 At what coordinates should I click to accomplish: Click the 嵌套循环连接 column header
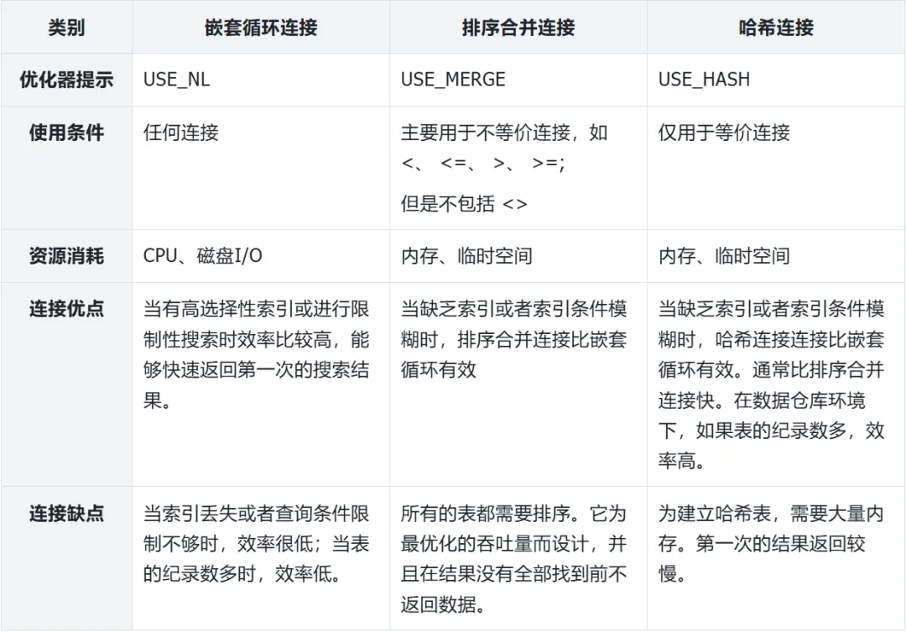click(261, 27)
